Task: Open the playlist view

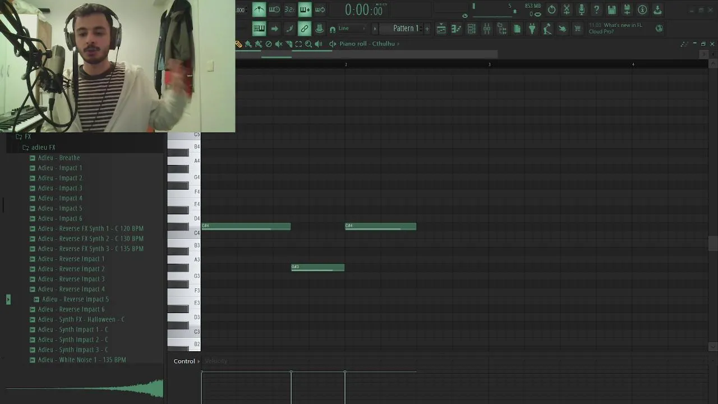Action: (x=441, y=29)
